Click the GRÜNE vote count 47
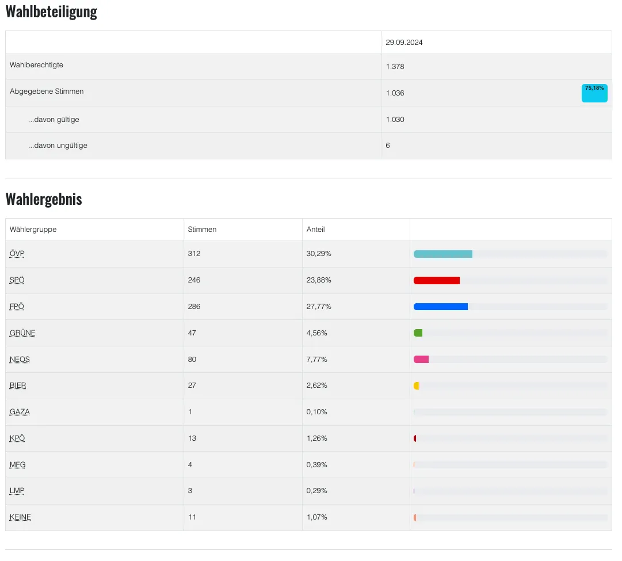The width and height of the screenshot is (622, 561). click(x=192, y=333)
